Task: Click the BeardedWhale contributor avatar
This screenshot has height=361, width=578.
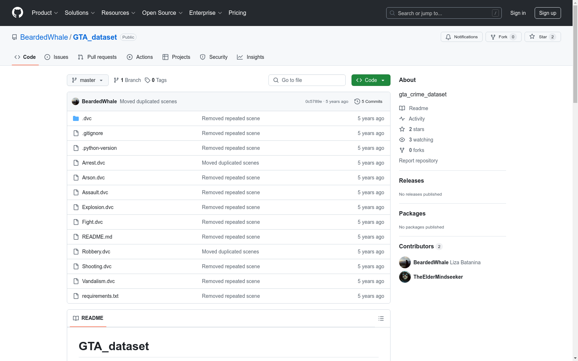Action: (x=405, y=262)
